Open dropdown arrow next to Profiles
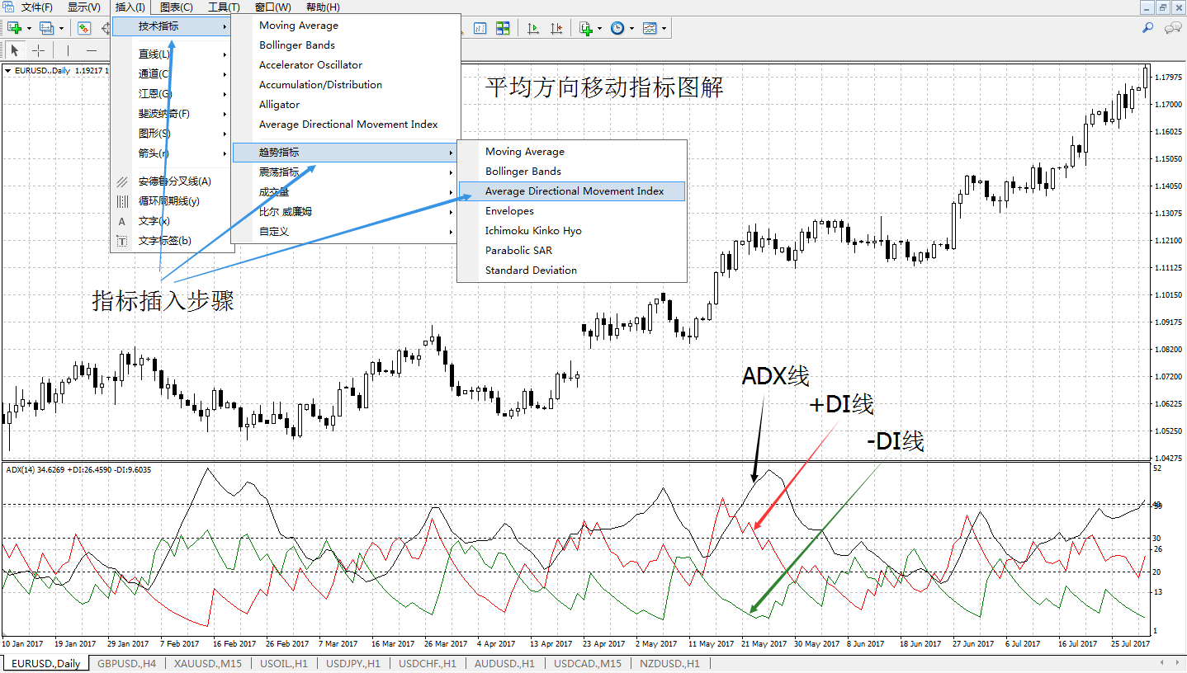The image size is (1187, 673). [x=61, y=28]
